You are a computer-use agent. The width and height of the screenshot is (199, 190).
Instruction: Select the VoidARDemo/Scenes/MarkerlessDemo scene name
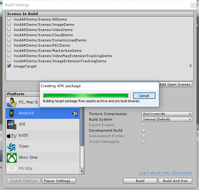click(48, 51)
